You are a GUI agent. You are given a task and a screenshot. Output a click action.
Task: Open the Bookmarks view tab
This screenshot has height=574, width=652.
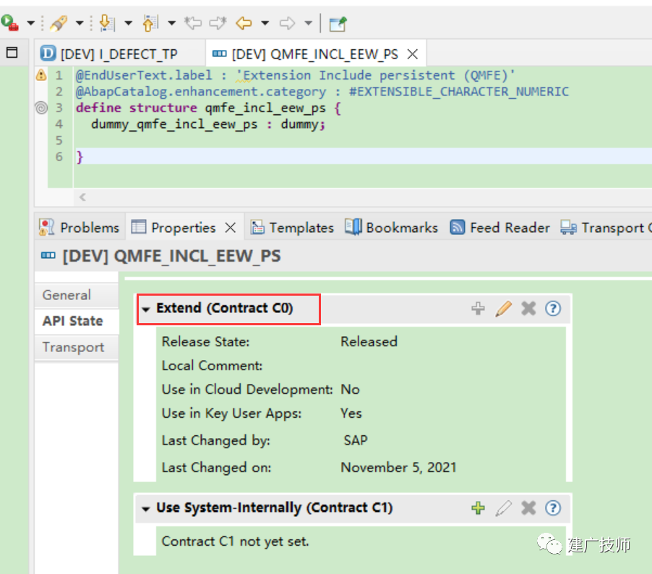coord(391,228)
